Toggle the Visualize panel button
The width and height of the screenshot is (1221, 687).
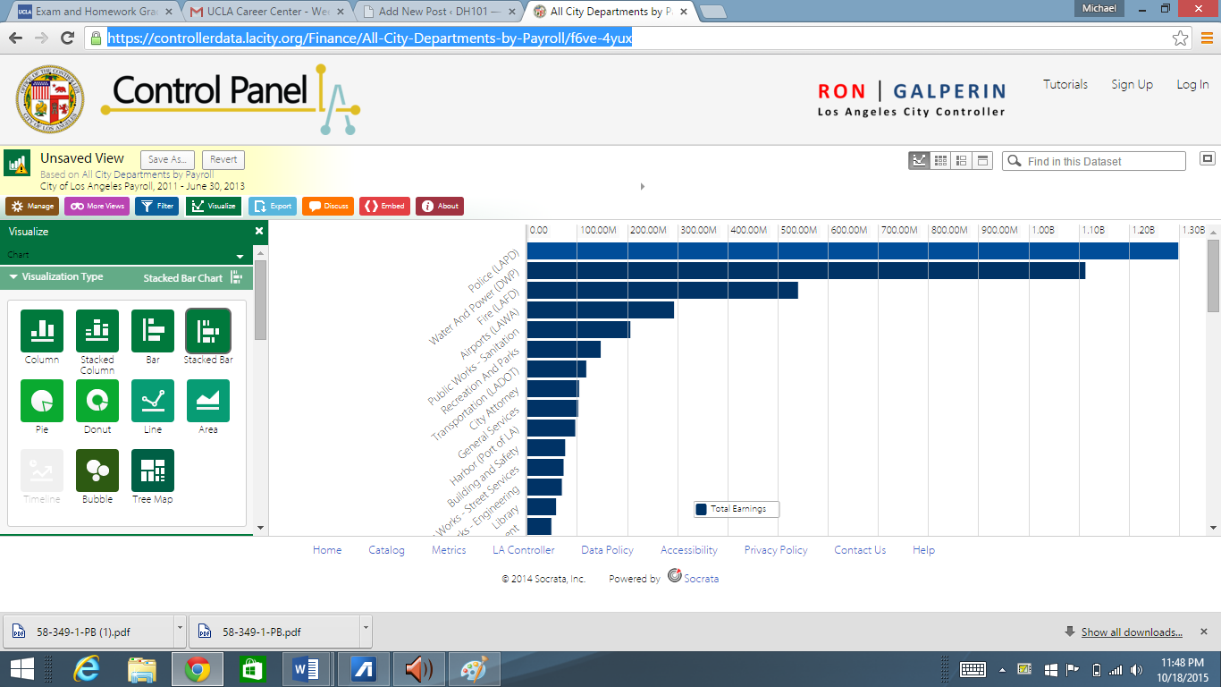pyautogui.click(x=213, y=206)
